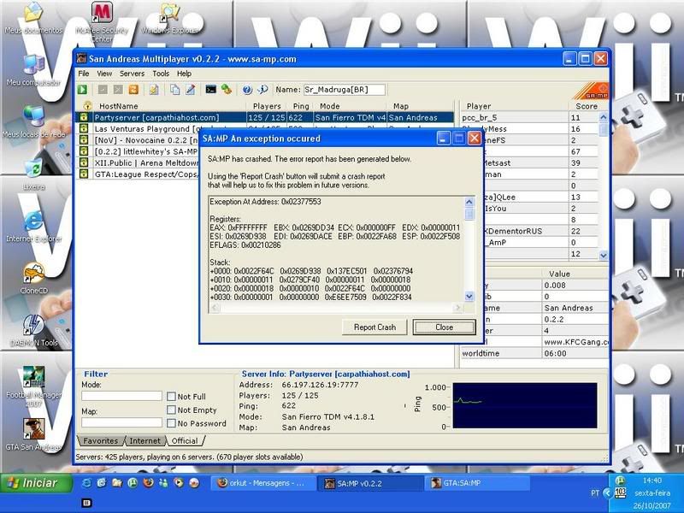
Task: Click Close button in exception dialog
Action: [444, 327]
